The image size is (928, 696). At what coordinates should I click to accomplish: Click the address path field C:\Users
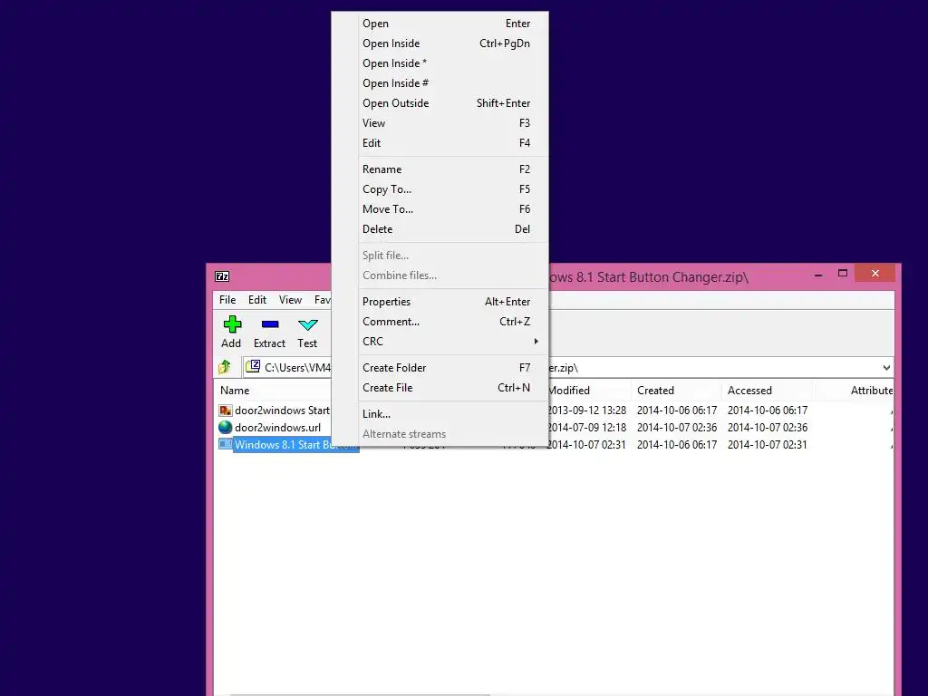297,368
